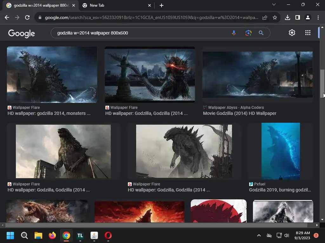This screenshot has width=325, height=243.
Task: Open File Explorer from the taskbar
Action: click(x=38, y=235)
